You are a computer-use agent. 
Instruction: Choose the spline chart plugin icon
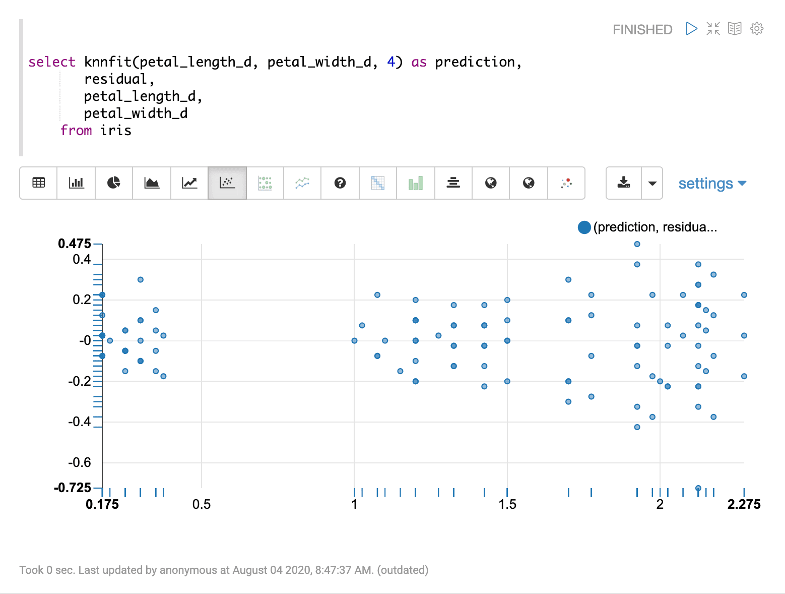302,183
